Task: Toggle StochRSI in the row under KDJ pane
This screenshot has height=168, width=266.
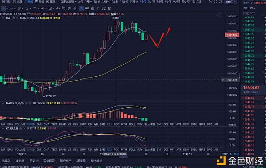Action: [149, 150]
